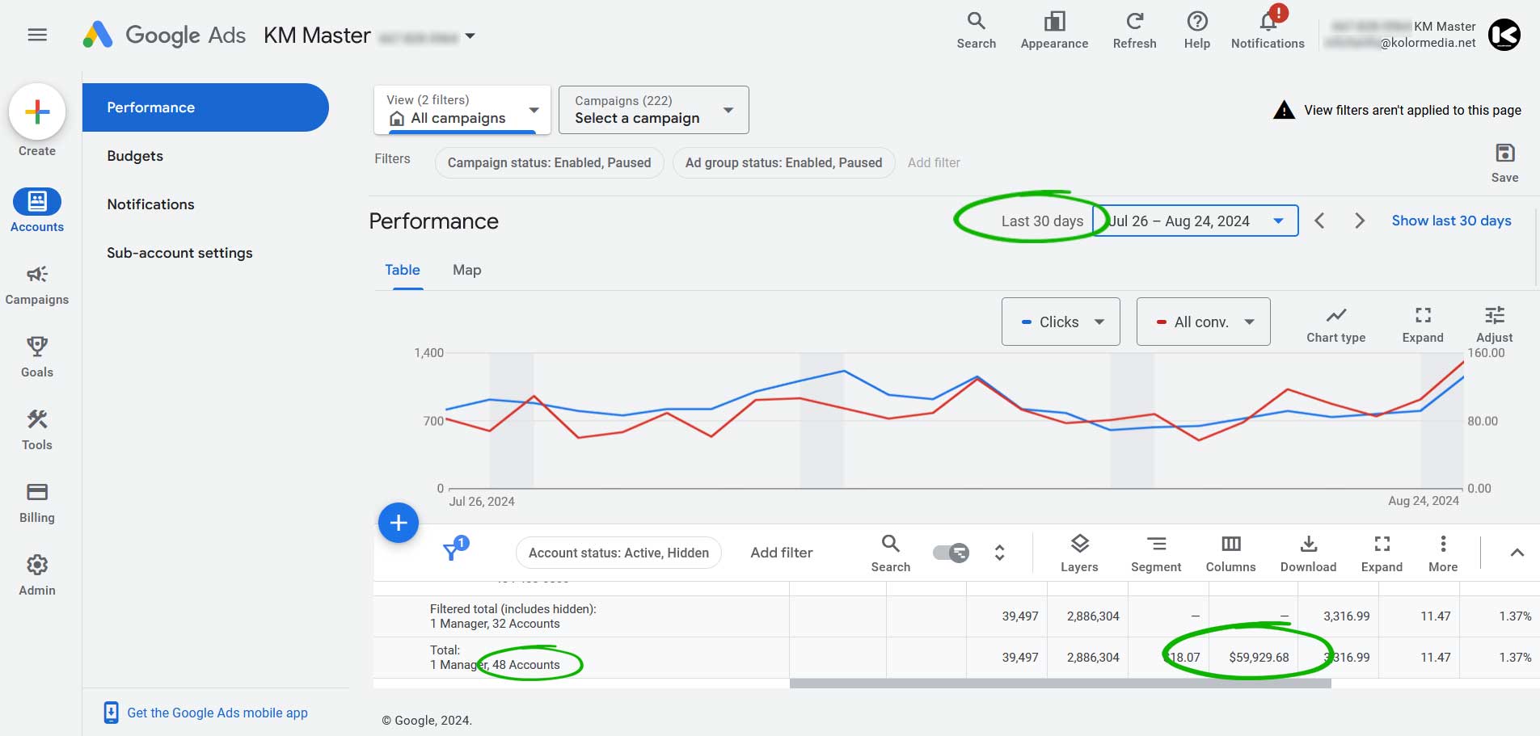
Task: Click the total cost $59,929.68 cell
Action: [1259, 657]
